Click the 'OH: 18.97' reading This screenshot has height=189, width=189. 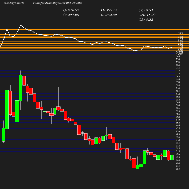(147, 15)
